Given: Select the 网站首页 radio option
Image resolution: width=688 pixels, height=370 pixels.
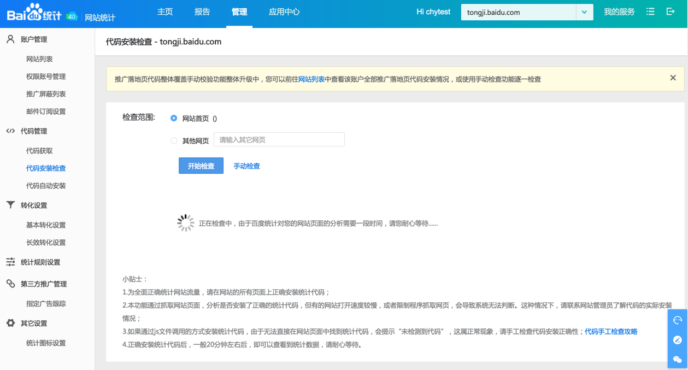Looking at the screenshot, I should tap(174, 118).
